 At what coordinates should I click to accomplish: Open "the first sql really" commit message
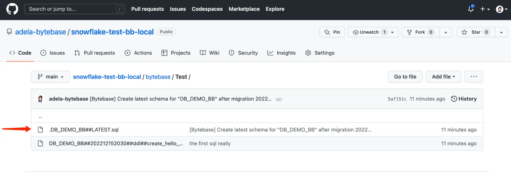tap(210, 143)
